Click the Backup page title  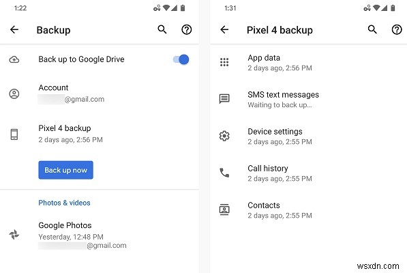click(53, 30)
